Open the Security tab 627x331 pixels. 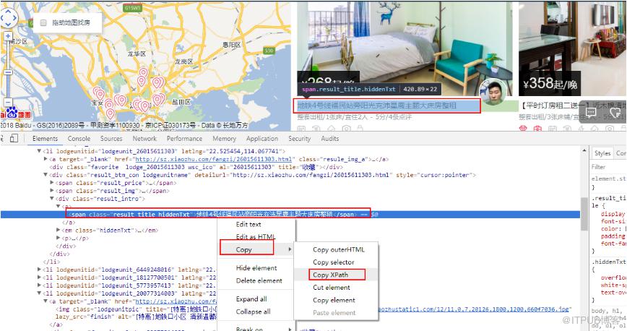tap(300, 139)
